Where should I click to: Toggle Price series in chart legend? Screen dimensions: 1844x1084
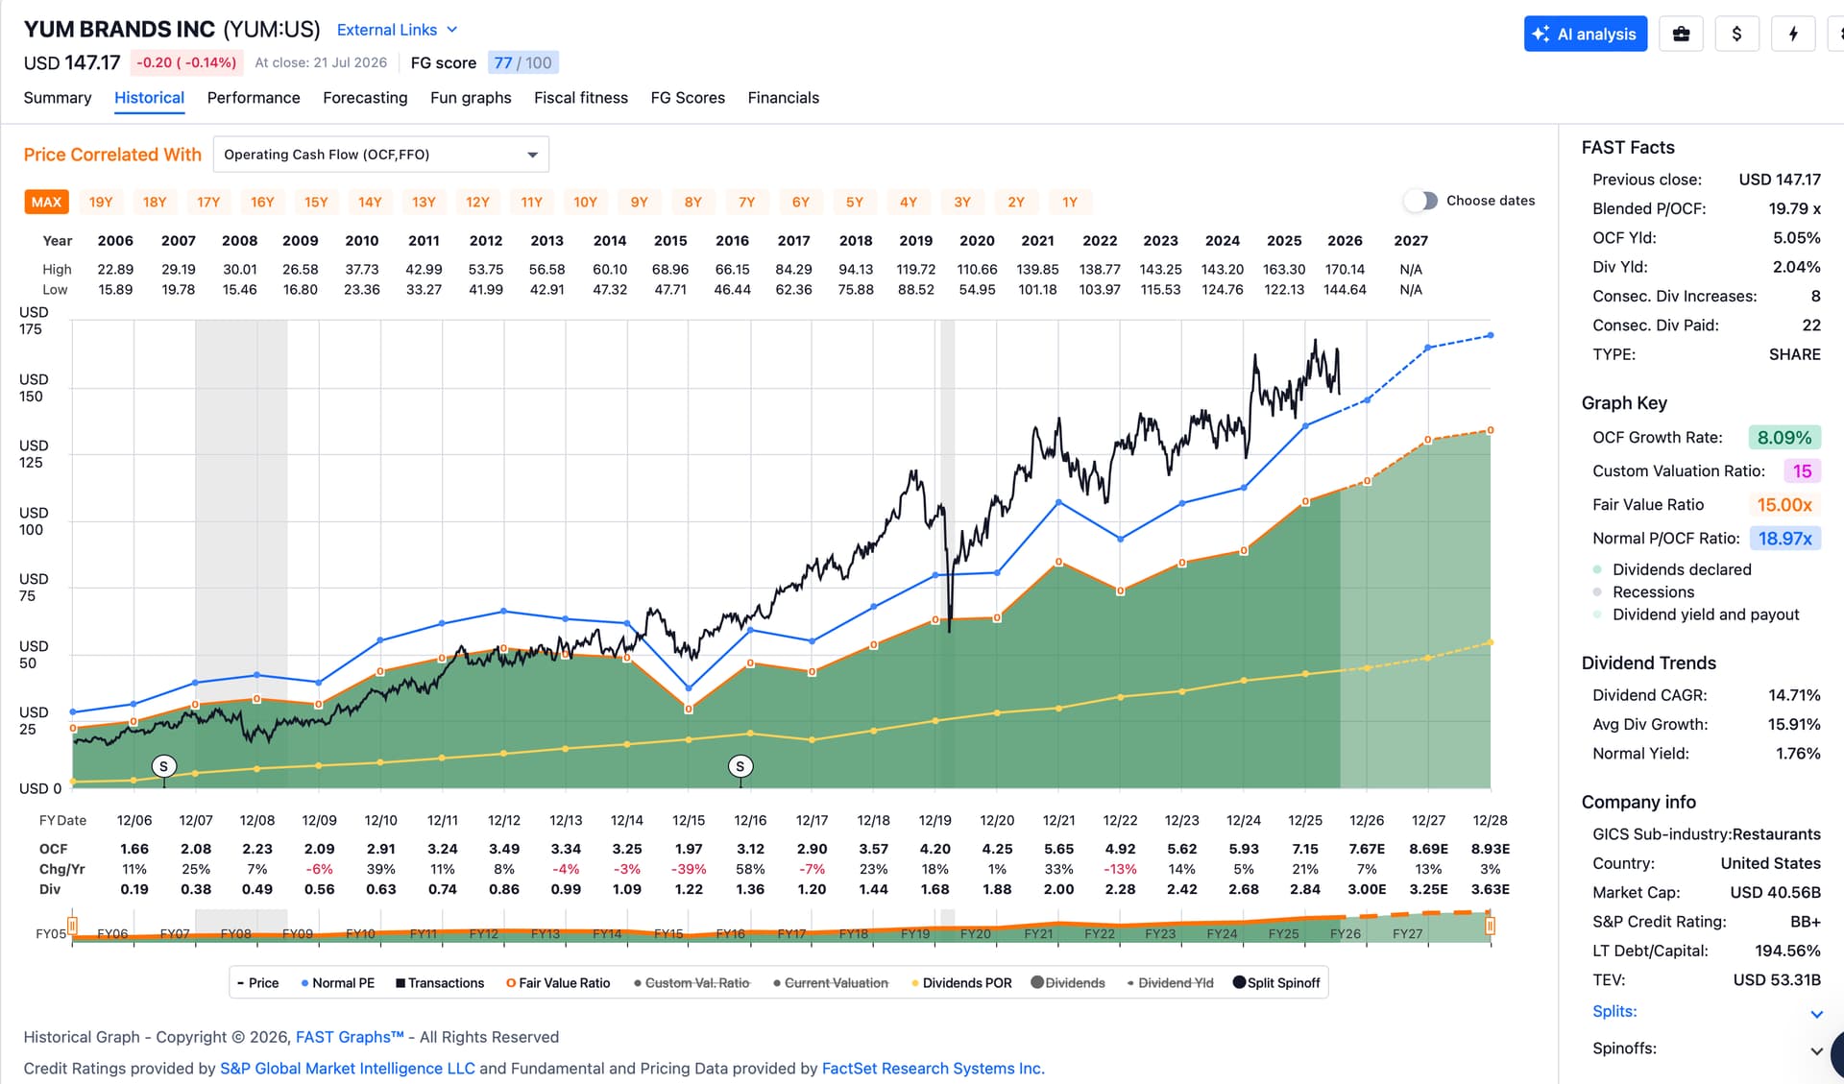[258, 983]
